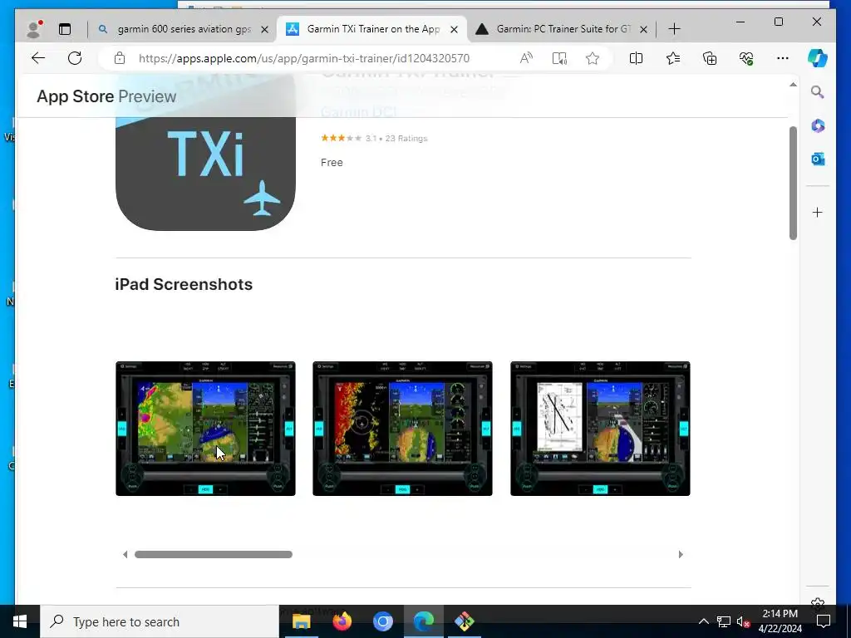Reload the App Store page
Viewport: 851px width, 638px height.
tap(75, 58)
